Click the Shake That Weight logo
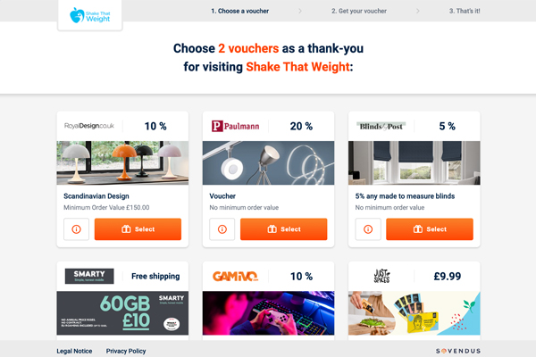 coord(90,15)
